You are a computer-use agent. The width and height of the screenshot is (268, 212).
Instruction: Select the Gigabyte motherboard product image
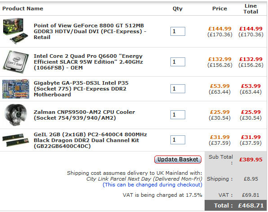16,89
